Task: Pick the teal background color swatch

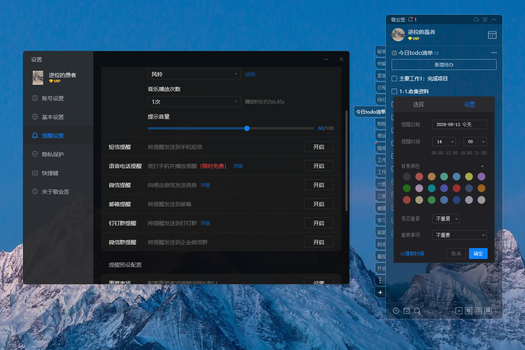Action: pos(432,188)
